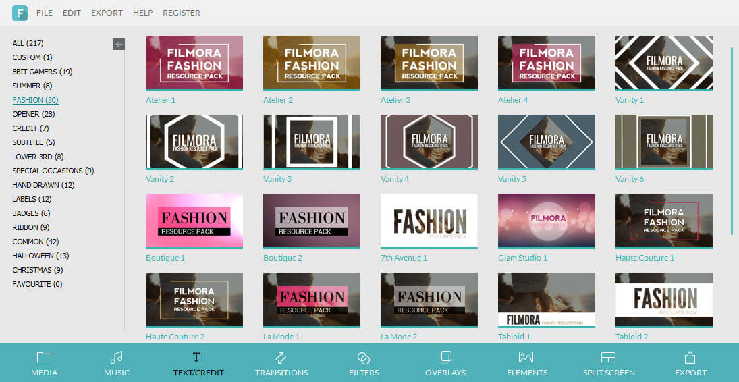Choose the Haute Couture 1 thumbnail
Image resolution: width=739 pixels, height=382 pixels.
[663, 221]
